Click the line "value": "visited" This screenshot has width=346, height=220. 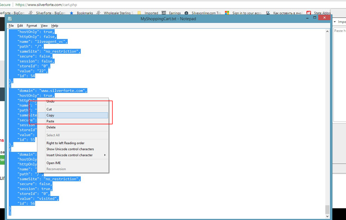38,199
